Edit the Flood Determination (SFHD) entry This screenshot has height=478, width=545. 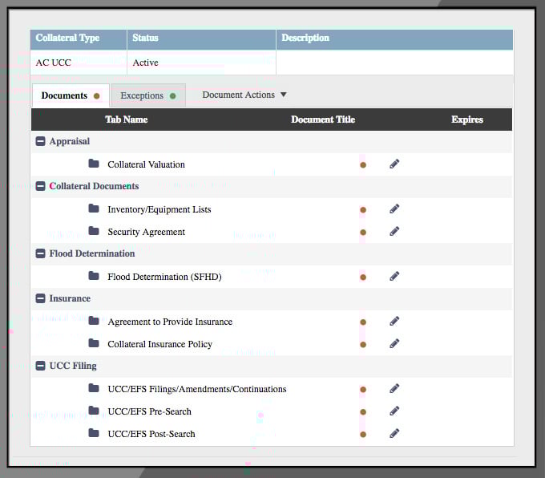pos(394,276)
